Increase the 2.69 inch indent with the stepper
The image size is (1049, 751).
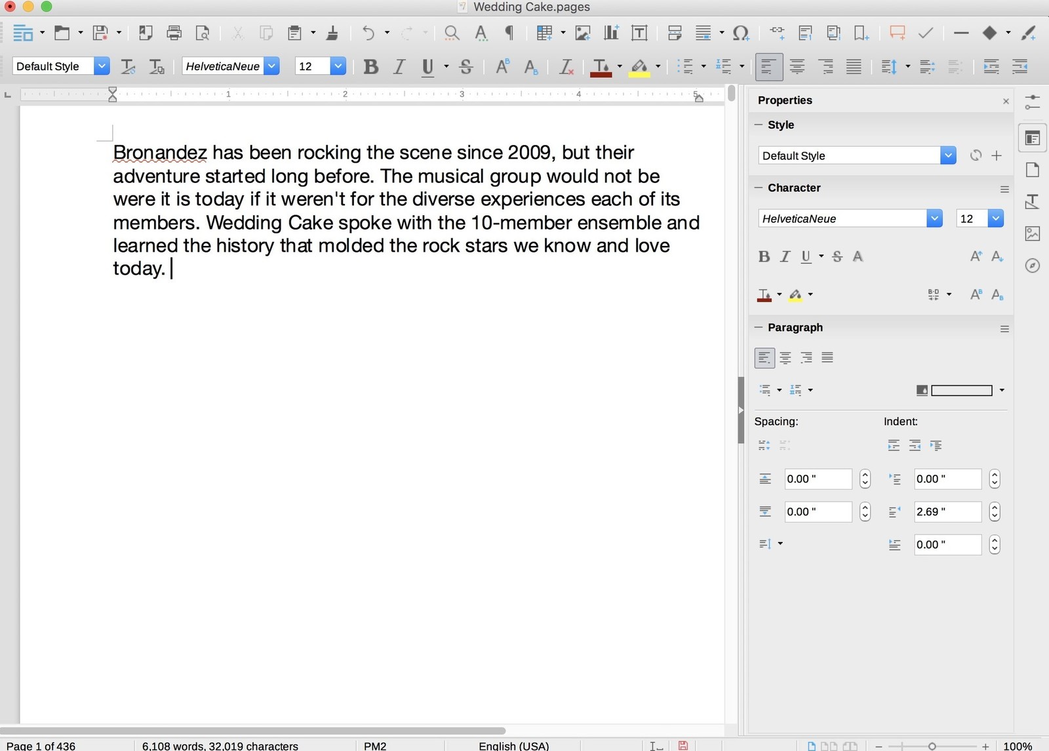click(x=994, y=508)
